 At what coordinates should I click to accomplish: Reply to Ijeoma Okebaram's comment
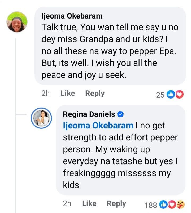[x=95, y=93]
